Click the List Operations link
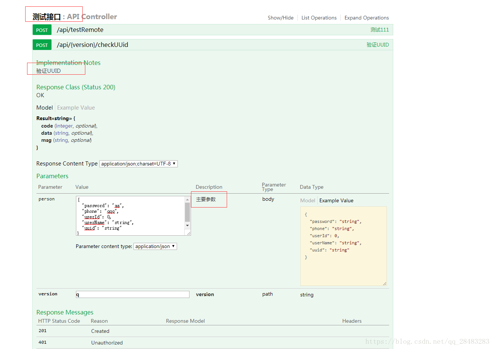 point(319,18)
